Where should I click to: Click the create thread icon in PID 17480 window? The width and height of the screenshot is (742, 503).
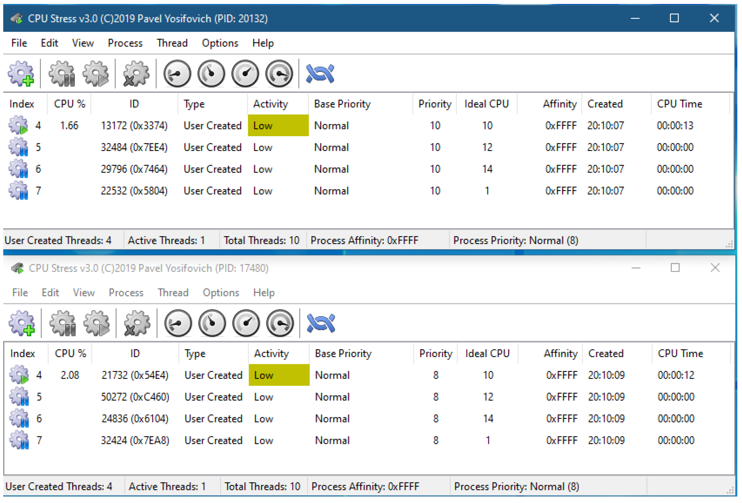pos(22,323)
